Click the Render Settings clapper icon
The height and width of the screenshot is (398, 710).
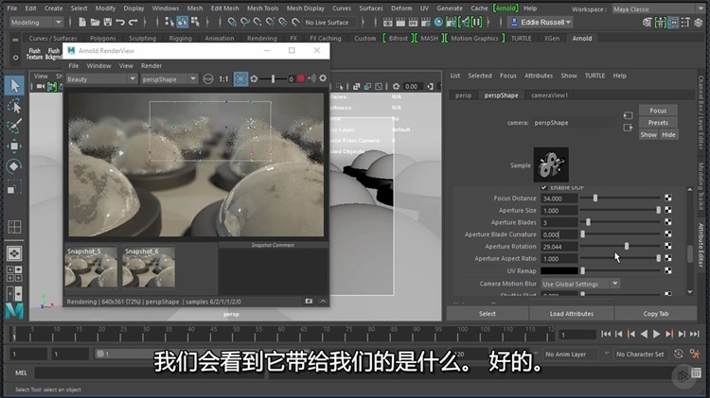pyautogui.click(x=426, y=22)
